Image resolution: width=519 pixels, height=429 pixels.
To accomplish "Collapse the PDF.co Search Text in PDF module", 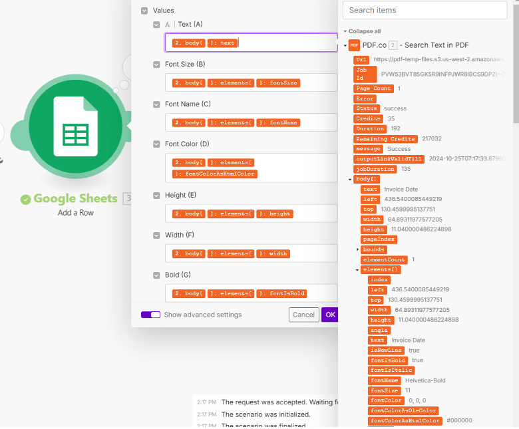I will 345,45.
